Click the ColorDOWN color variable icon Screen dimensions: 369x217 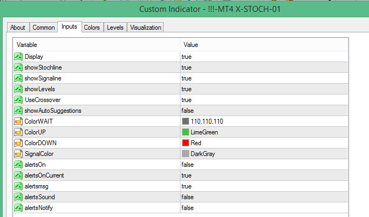click(18, 143)
